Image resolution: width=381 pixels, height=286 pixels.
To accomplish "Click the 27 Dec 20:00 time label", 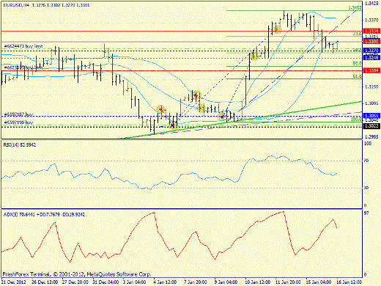I will [x=75, y=282].
